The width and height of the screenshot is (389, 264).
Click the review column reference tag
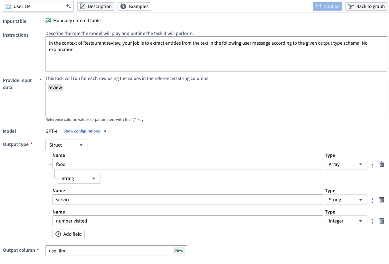tap(55, 87)
